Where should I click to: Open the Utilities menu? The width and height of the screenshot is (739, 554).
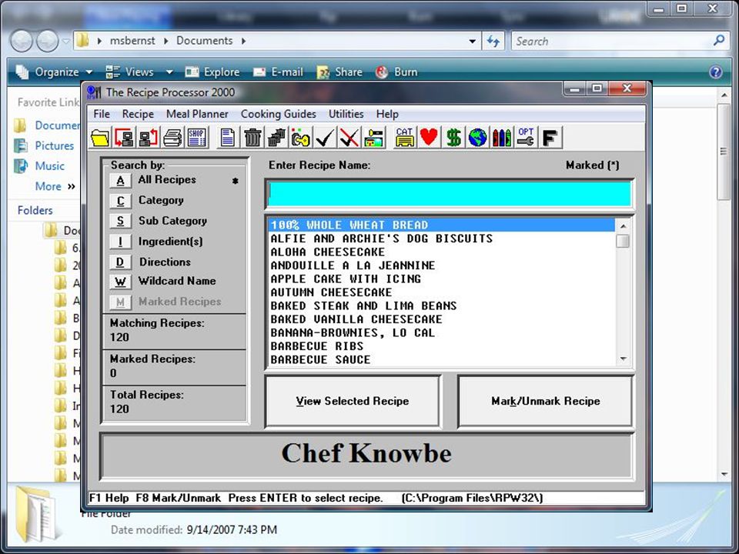tap(346, 114)
